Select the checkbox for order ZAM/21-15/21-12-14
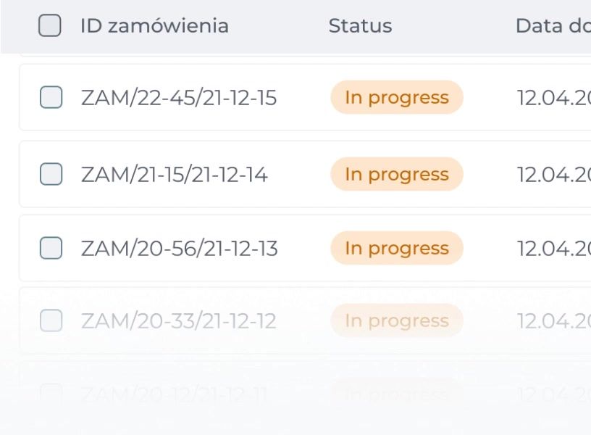591x435 pixels. tap(51, 174)
